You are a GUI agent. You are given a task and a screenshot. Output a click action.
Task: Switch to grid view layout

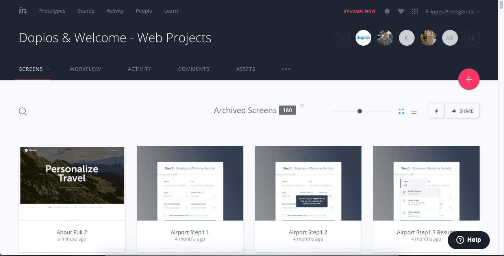[x=401, y=111]
